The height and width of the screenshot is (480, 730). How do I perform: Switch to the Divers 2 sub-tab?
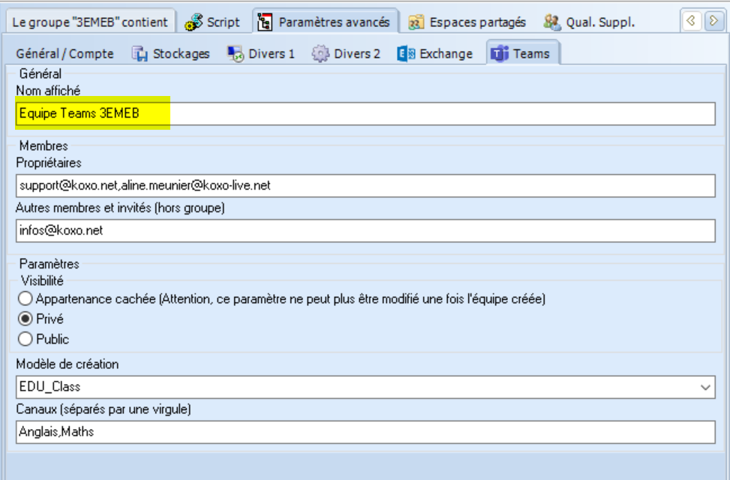(346, 54)
